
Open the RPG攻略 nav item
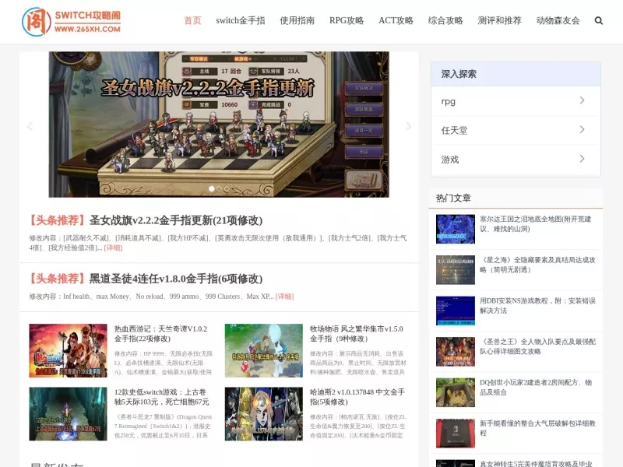pos(347,21)
